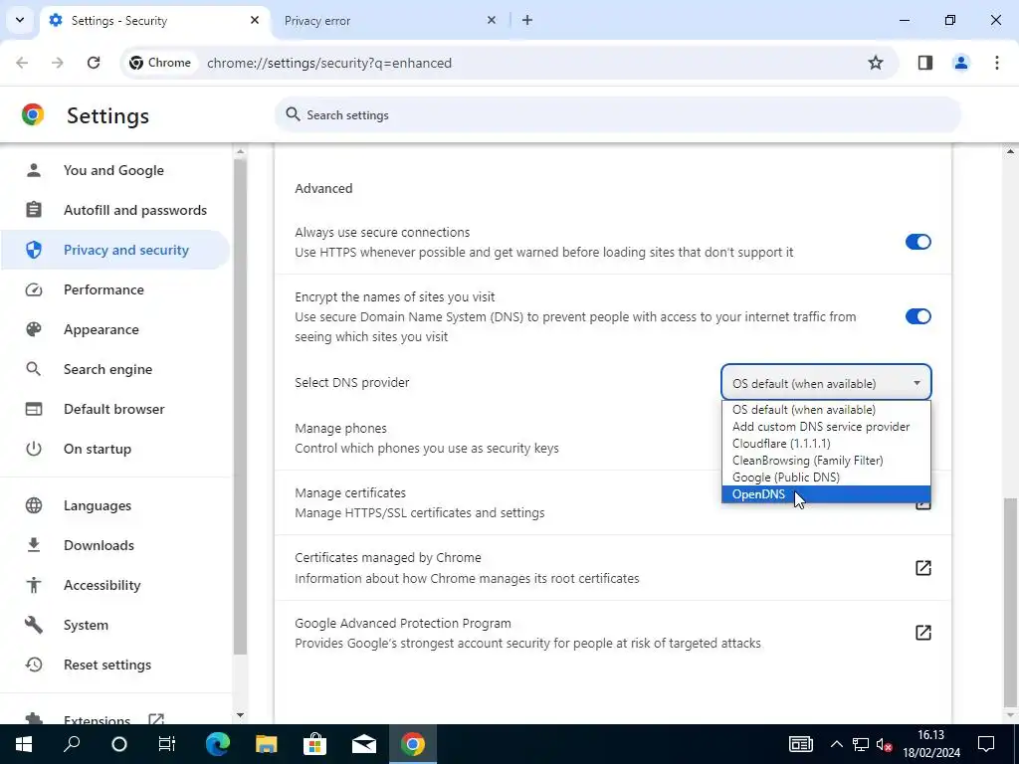Open the Chrome three-dot menu

(x=997, y=63)
